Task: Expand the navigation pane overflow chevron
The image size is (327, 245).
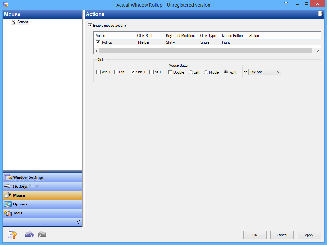Action: pyautogui.click(x=79, y=222)
